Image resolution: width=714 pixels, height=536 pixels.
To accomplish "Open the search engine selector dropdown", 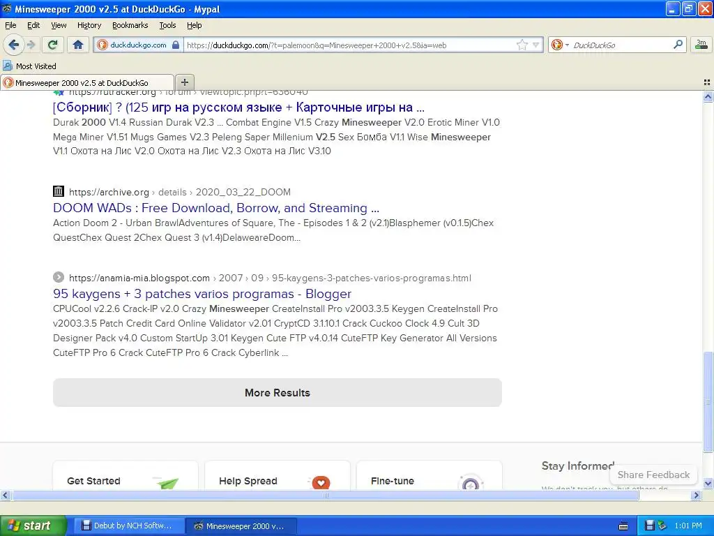I will point(560,45).
